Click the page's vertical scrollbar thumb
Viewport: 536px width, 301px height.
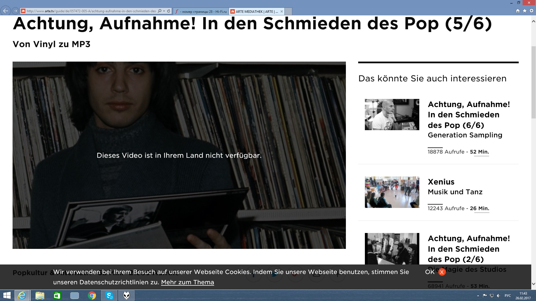(533, 82)
